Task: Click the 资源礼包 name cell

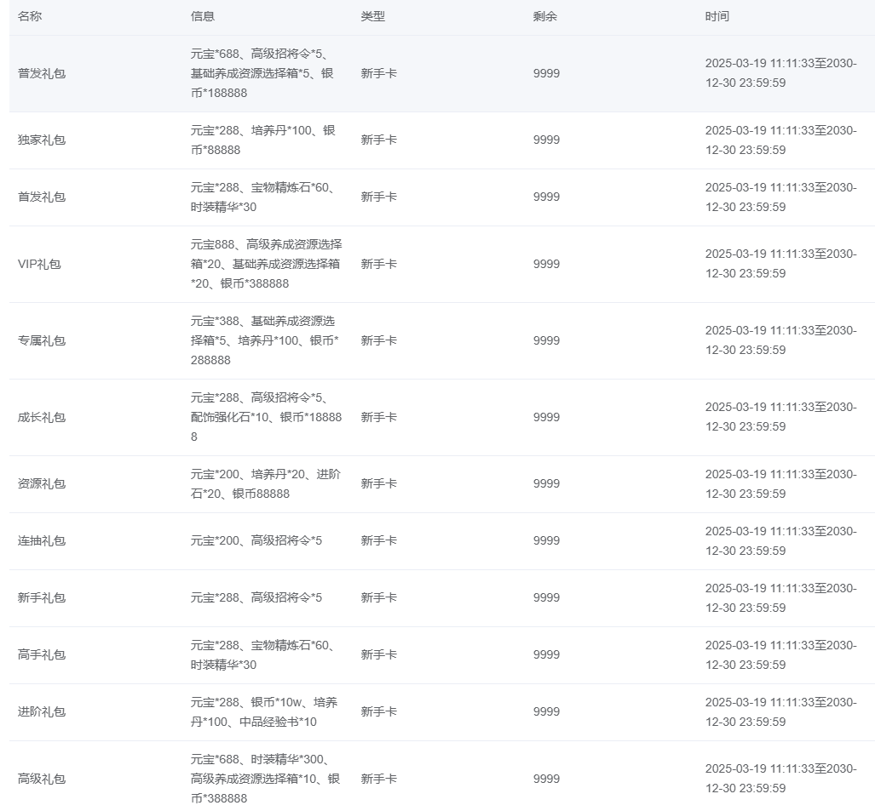Action: click(x=42, y=483)
